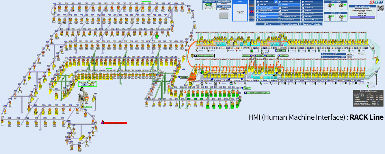The width and height of the screenshot is (385, 154).
Task: Select the German flag language icon
Action: (251, 5)
